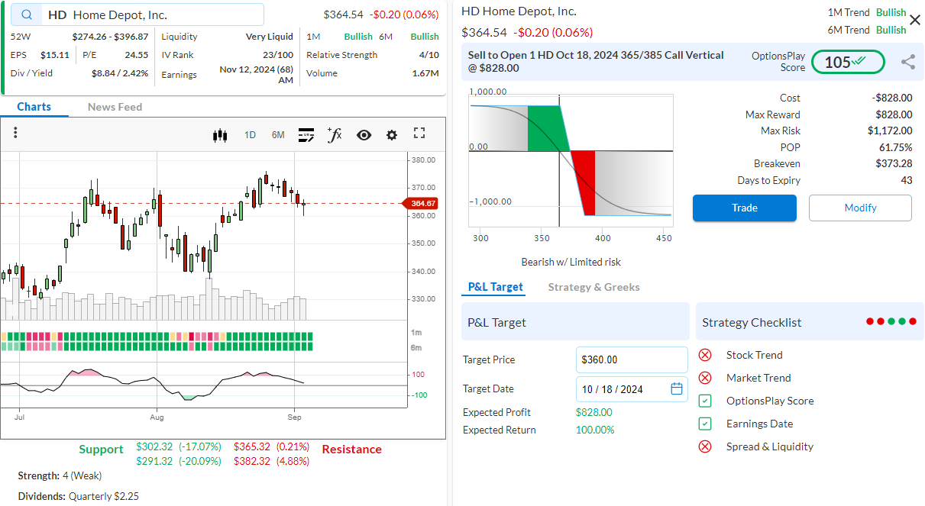Click the Strategy Checklist header

(810, 322)
